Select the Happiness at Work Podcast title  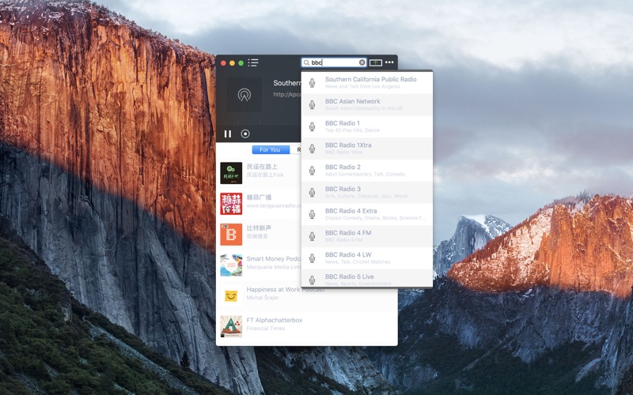[x=286, y=289]
